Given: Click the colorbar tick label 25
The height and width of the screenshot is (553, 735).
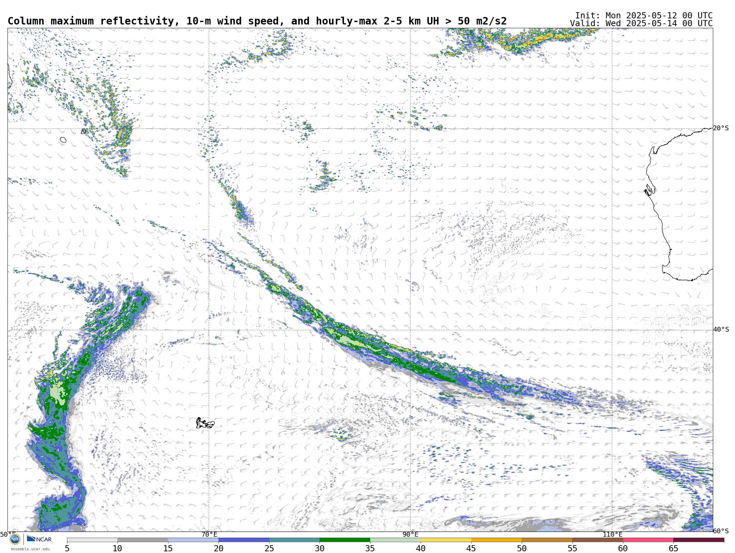Looking at the screenshot, I should pos(269,548).
